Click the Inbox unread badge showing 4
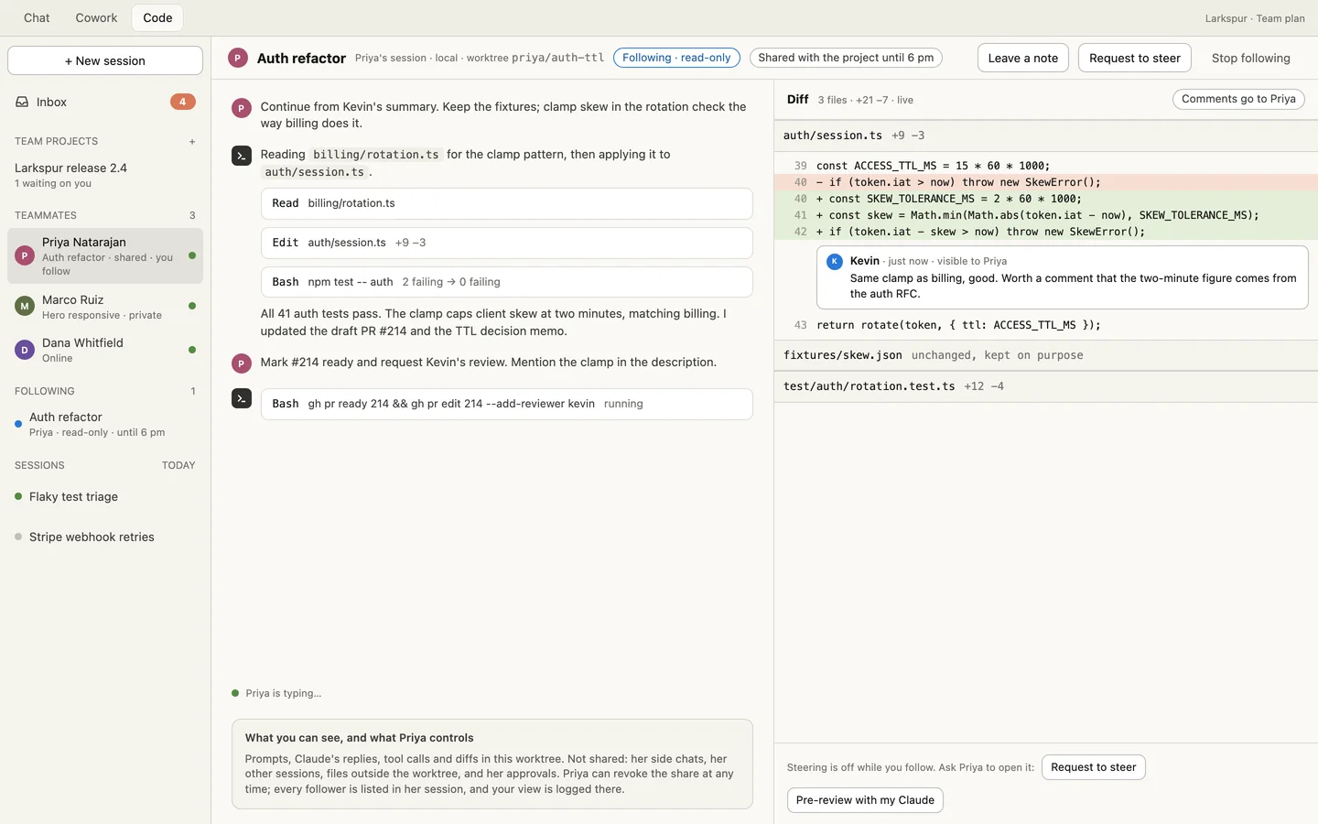 coord(183,102)
